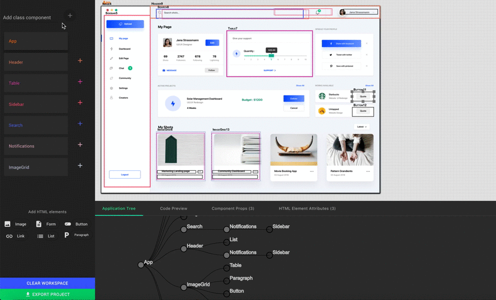This screenshot has height=300, width=496.
Task: Click the Button node in the application tree
Action: coord(226,294)
